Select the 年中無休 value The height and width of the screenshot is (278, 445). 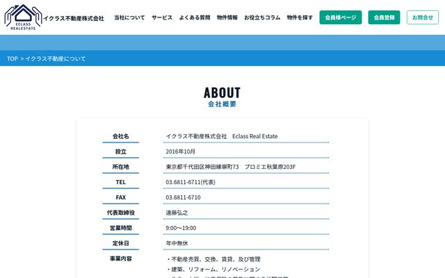pyautogui.click(x=177, y=243)
